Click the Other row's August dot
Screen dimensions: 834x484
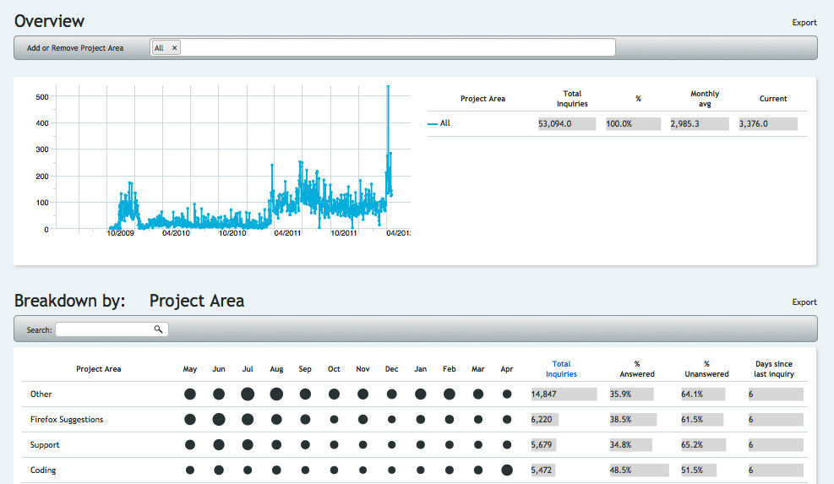point(276,394)
